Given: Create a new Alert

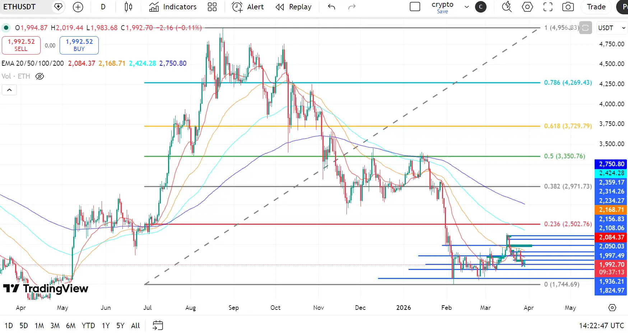Looking at the screenshot, I should 248,7.
